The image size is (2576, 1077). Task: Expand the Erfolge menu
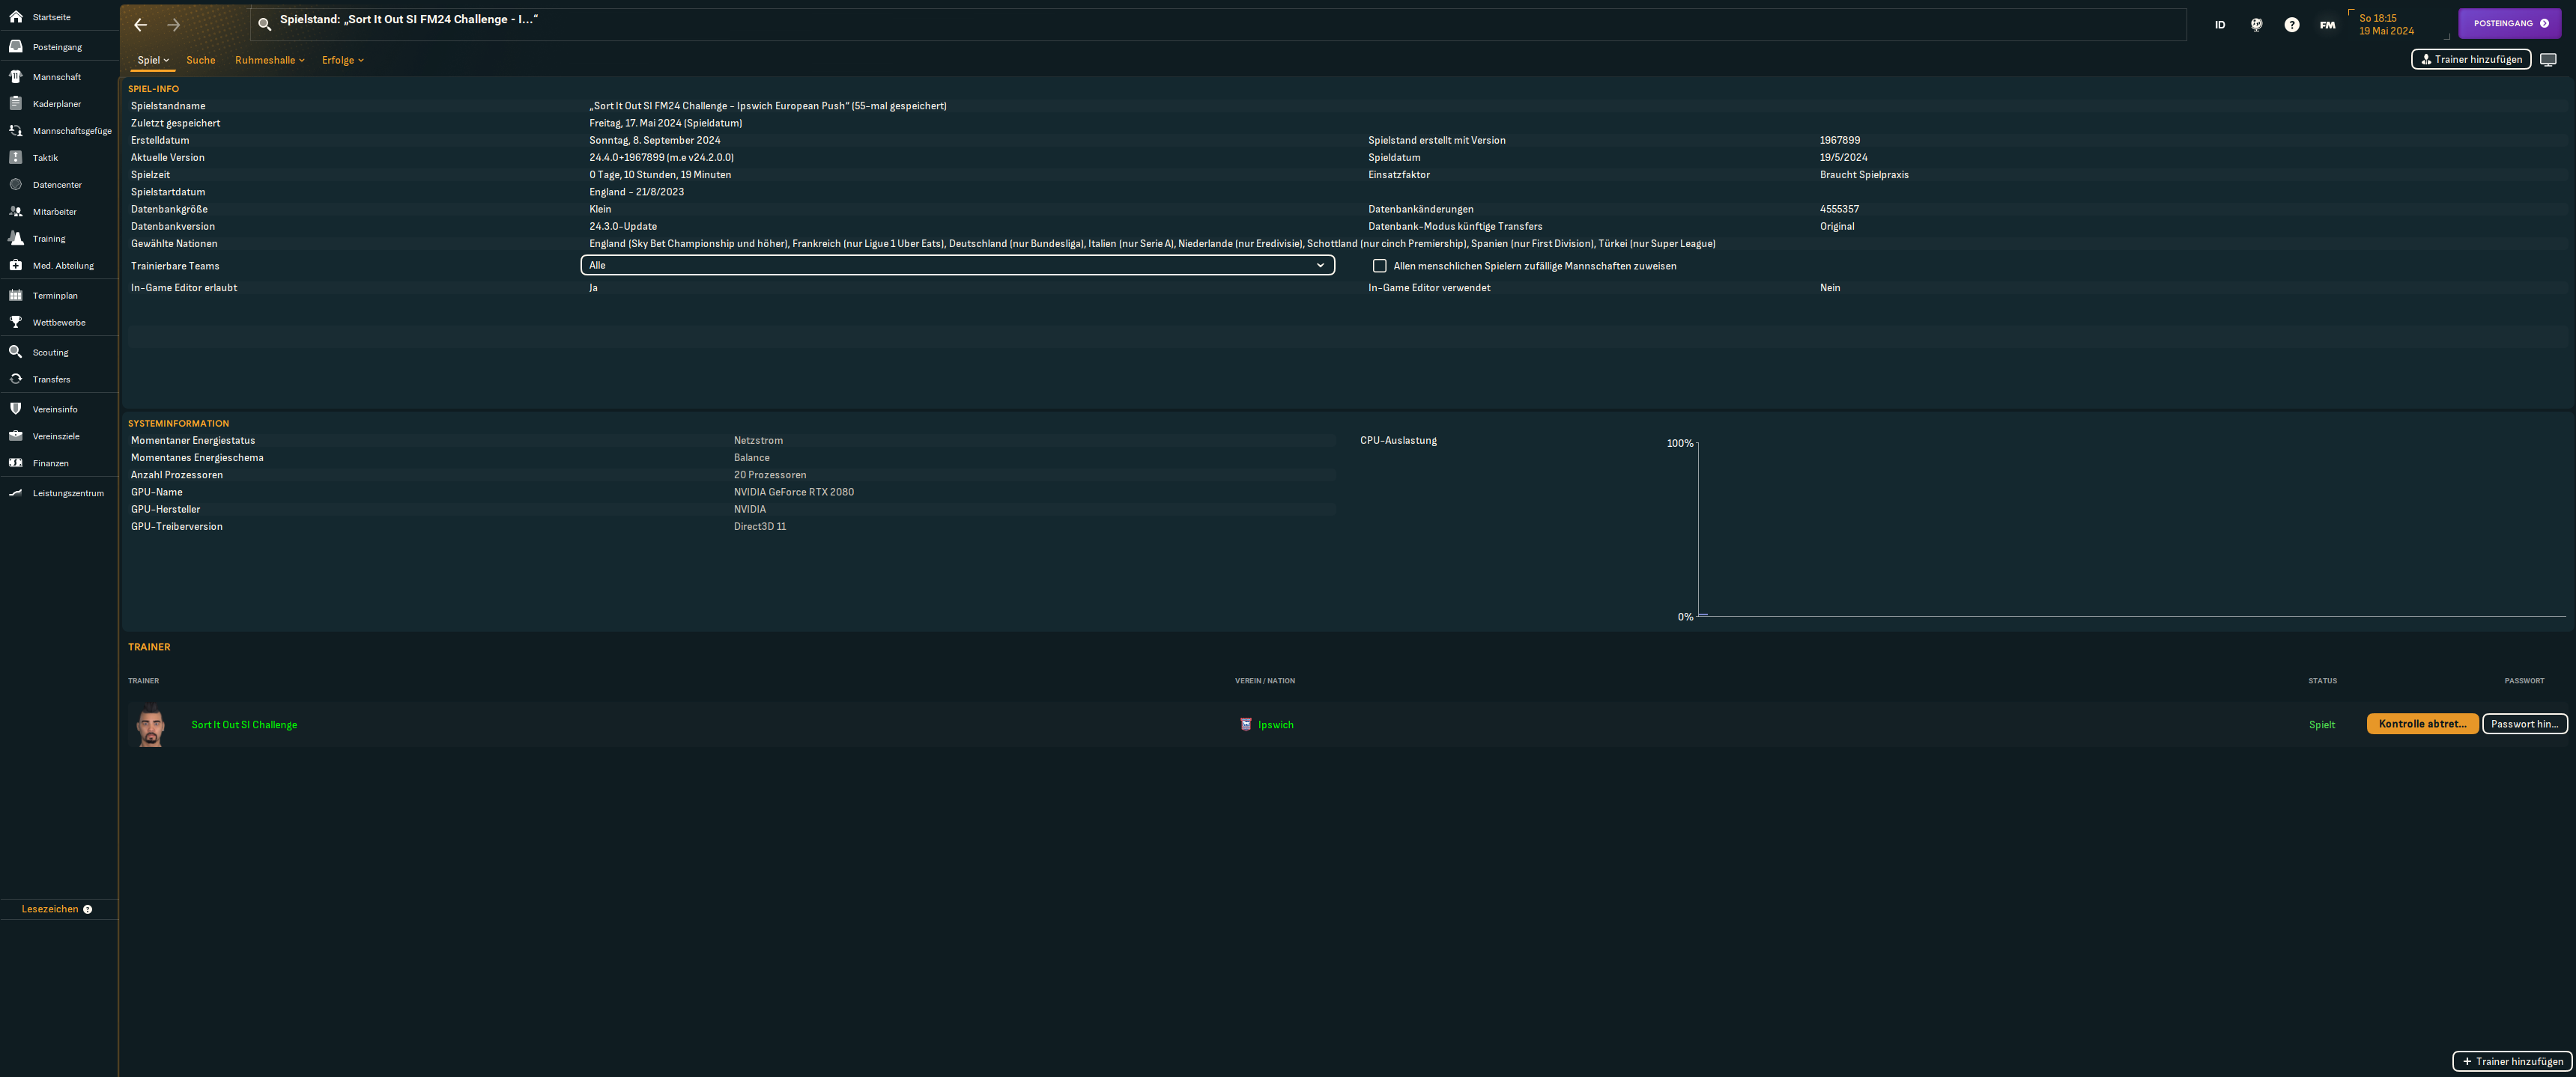[x=342, y=60]
